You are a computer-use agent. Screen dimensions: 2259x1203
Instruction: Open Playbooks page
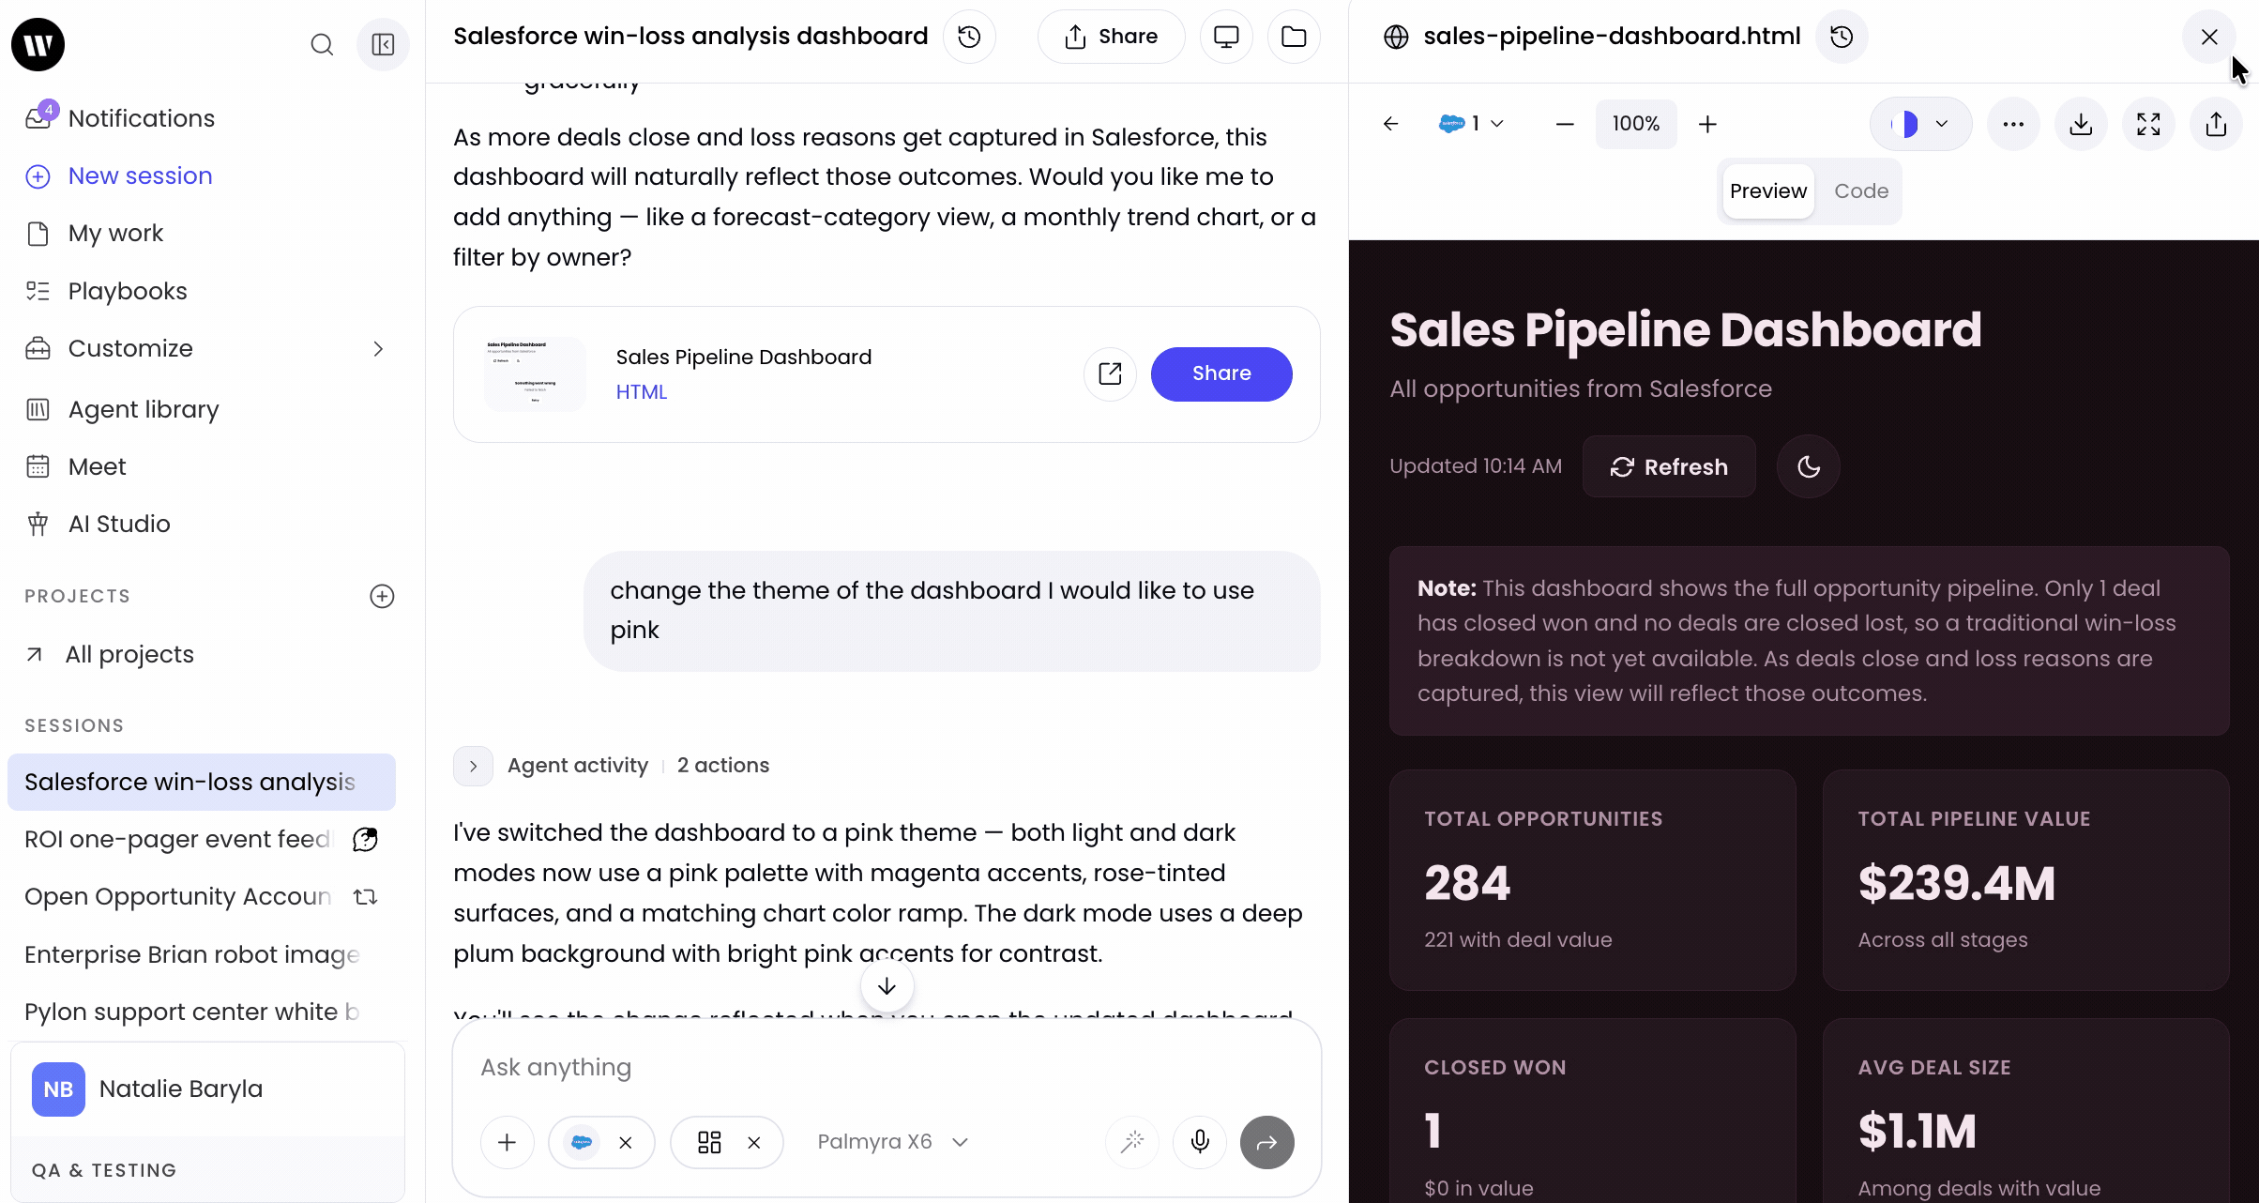point(128,291)
